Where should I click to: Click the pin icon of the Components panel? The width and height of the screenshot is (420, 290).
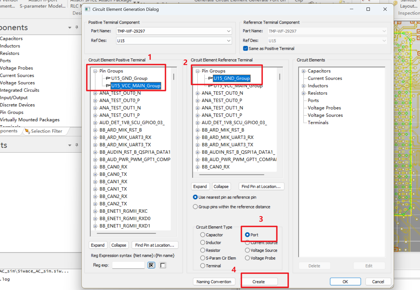[x=77, y=27]
